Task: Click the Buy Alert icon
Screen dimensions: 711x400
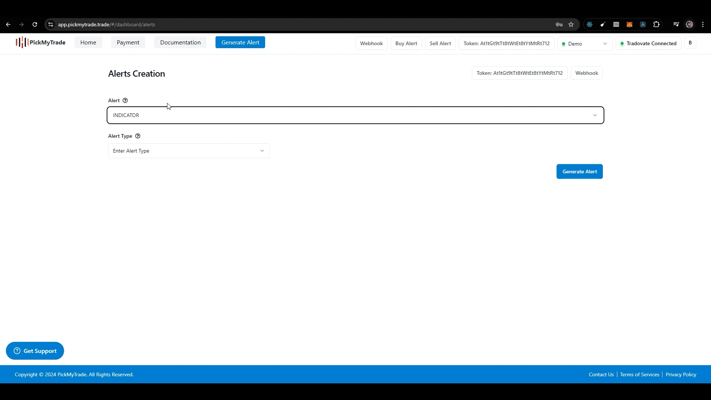Action: 406,43
